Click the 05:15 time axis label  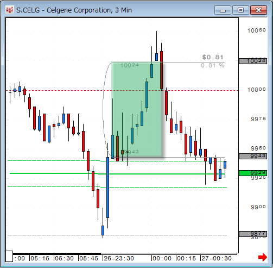(40, 258)
